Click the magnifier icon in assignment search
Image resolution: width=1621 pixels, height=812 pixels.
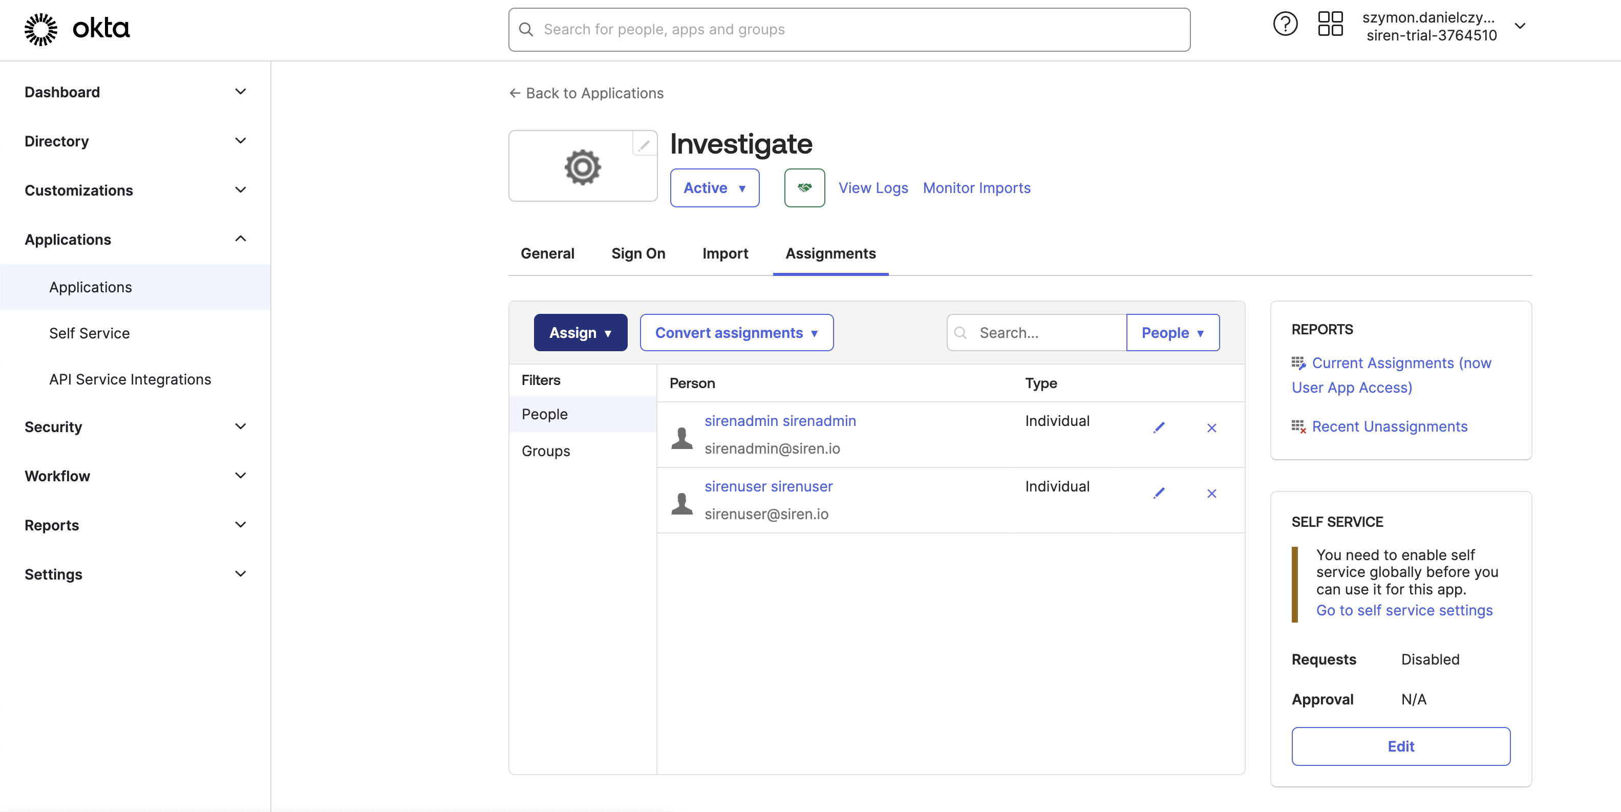[961, 332]
